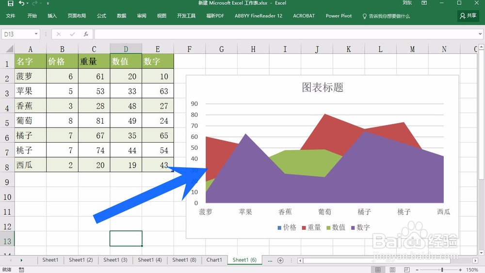Switch to the 视图 ribbon tab
The height and width of the screenshot is (273, 485).
162,16
